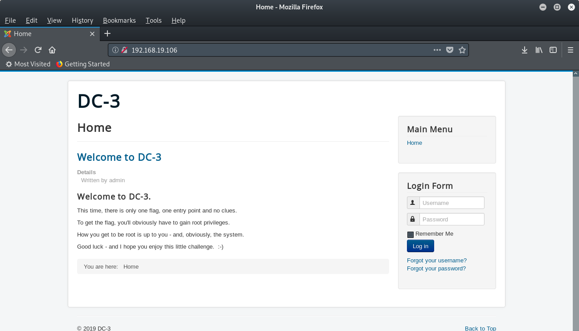579x331 pixels.
Task: Open a new tab with the plus button
Action: click(x=107, y=33)
